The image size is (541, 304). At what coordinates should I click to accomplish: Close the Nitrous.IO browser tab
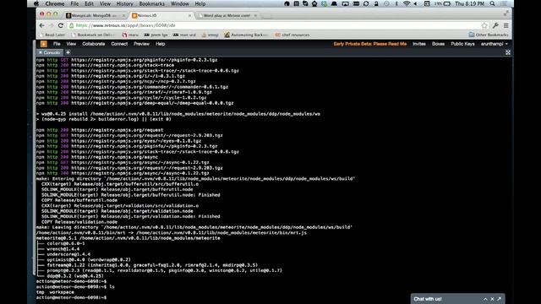pyautogui.click(x=189, y=15)
